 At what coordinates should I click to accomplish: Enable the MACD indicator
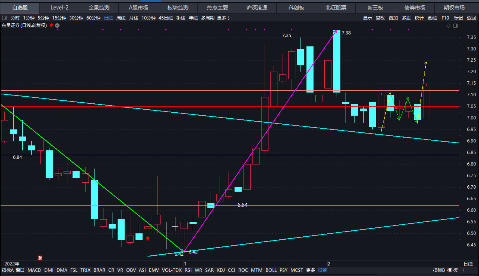pos(34,270)
